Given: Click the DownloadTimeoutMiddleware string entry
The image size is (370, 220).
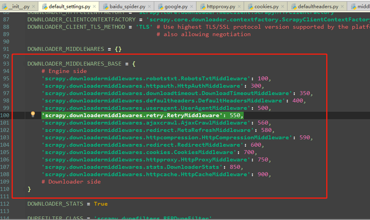Looking at the screenshot, I should pos(167,93).
